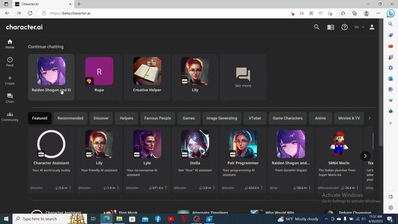Expand more category tabs with the chevron

pyautogui.click(x=370, y=118)
